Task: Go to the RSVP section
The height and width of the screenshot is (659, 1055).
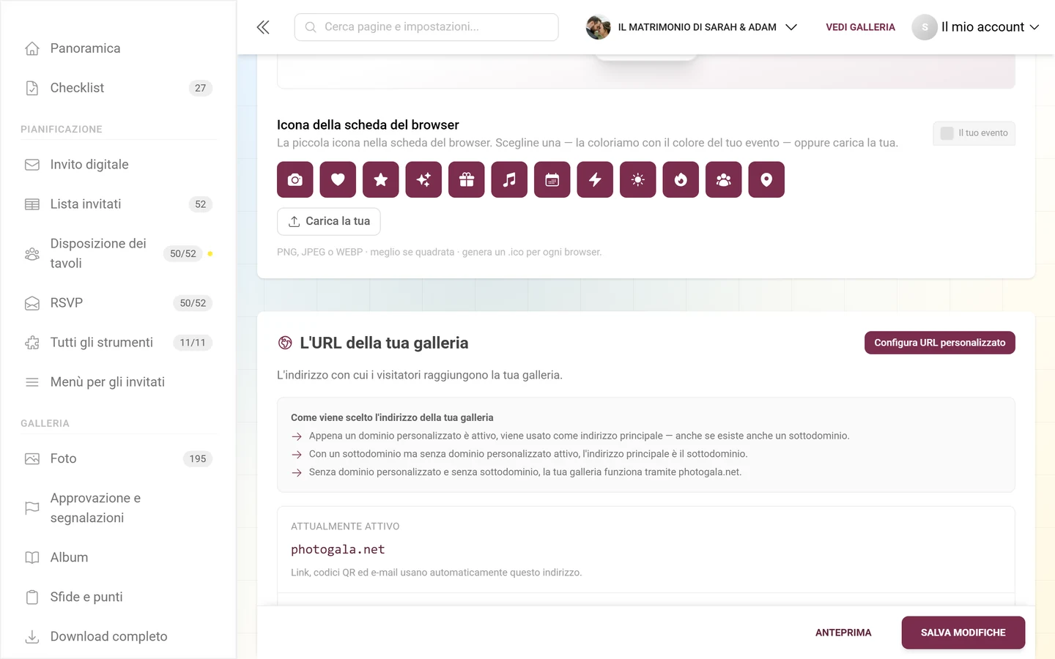Action: click(x=117, y=303)
